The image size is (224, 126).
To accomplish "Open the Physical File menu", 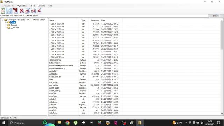I will pos(22,6).
